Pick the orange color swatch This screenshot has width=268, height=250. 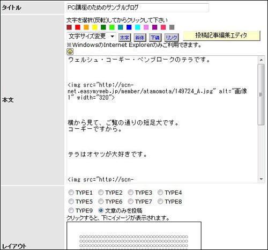(x=86, y=27)
